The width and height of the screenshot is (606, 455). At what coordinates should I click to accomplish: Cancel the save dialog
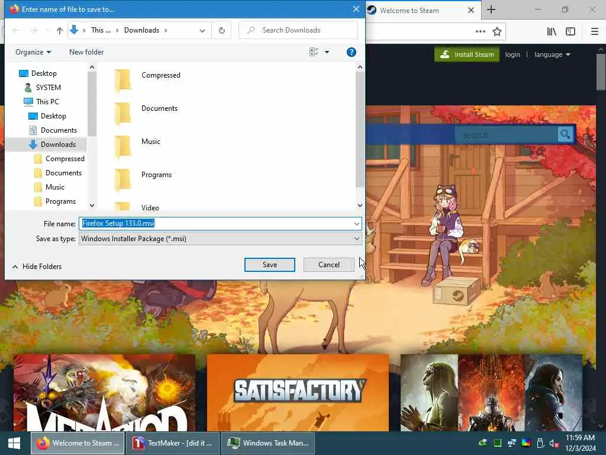point(329,265)
